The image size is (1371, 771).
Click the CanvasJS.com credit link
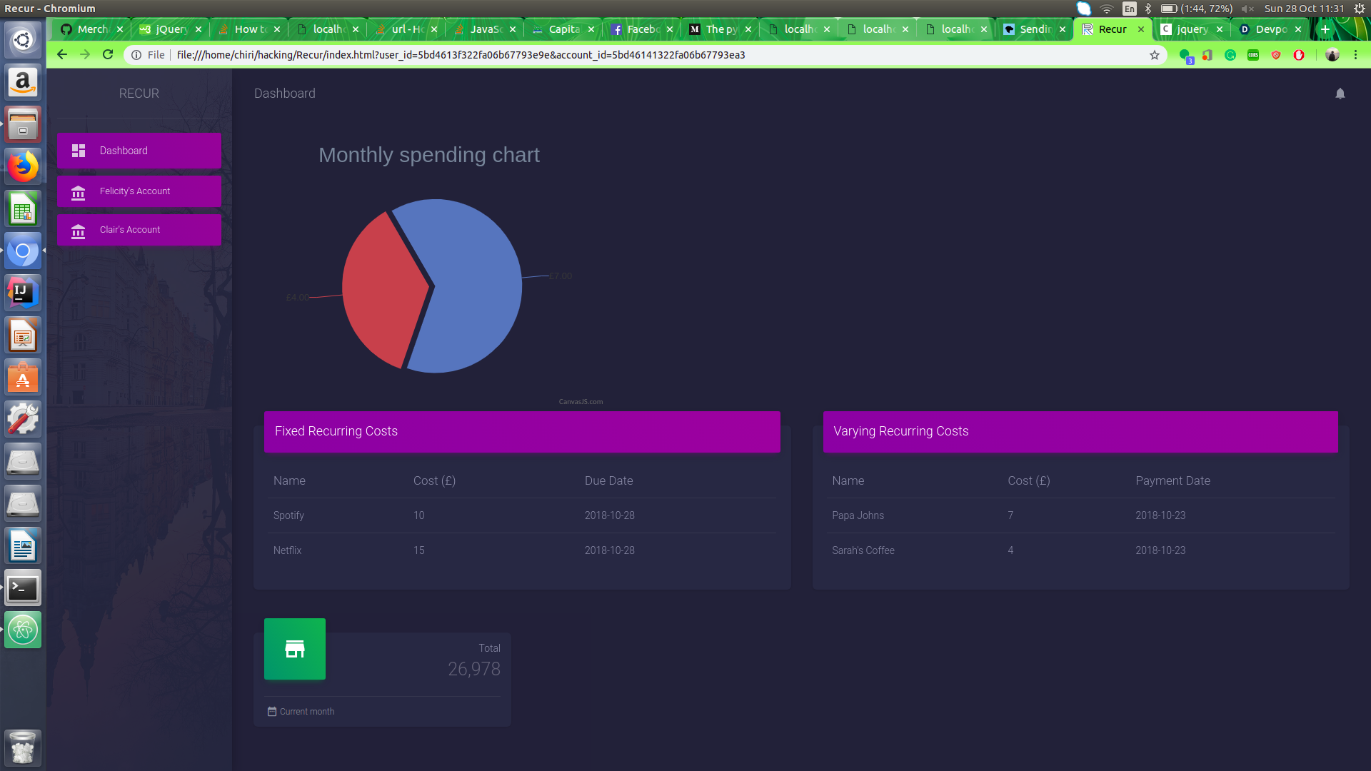(581, 402)
